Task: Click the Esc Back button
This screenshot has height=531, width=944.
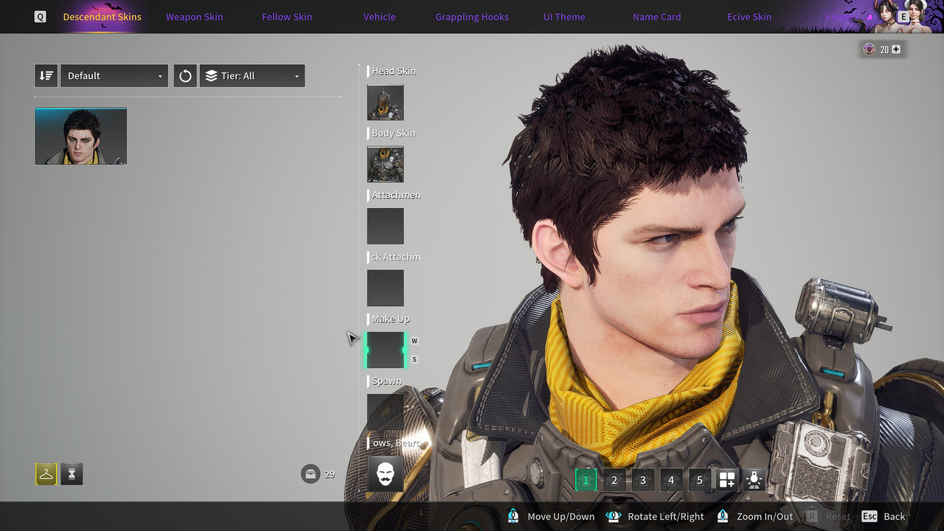Action: point(883,516)
